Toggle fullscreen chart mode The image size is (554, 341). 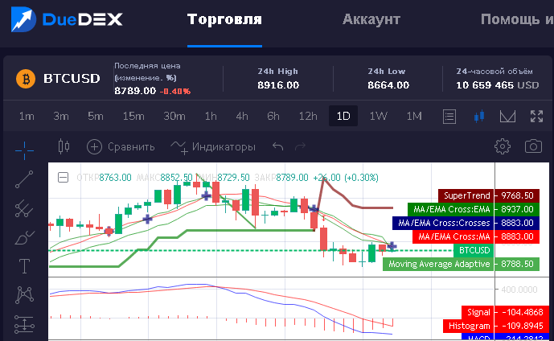tap(536, 117)
